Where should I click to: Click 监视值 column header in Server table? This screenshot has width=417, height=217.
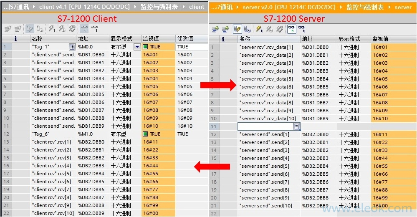394,39
